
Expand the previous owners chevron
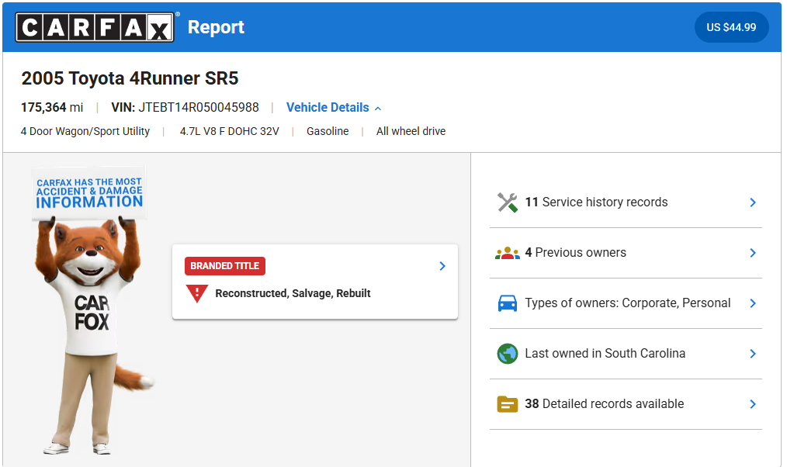pyautogui.click(x=752, y=253)
